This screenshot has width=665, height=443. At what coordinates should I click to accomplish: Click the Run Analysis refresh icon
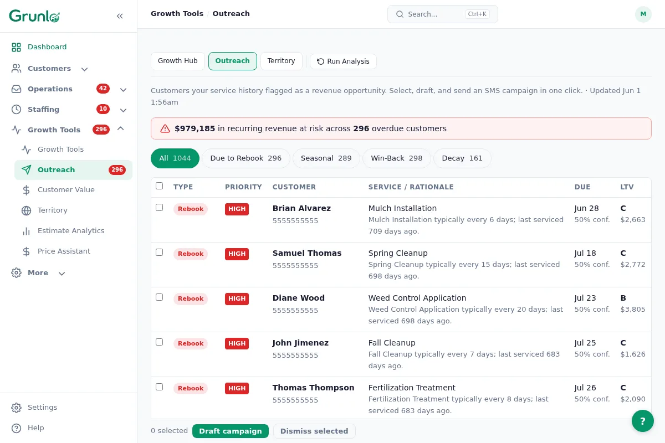click(x=320, y=61)
